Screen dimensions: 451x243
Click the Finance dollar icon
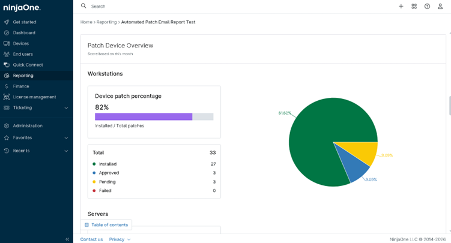click(x=7, y=86)
